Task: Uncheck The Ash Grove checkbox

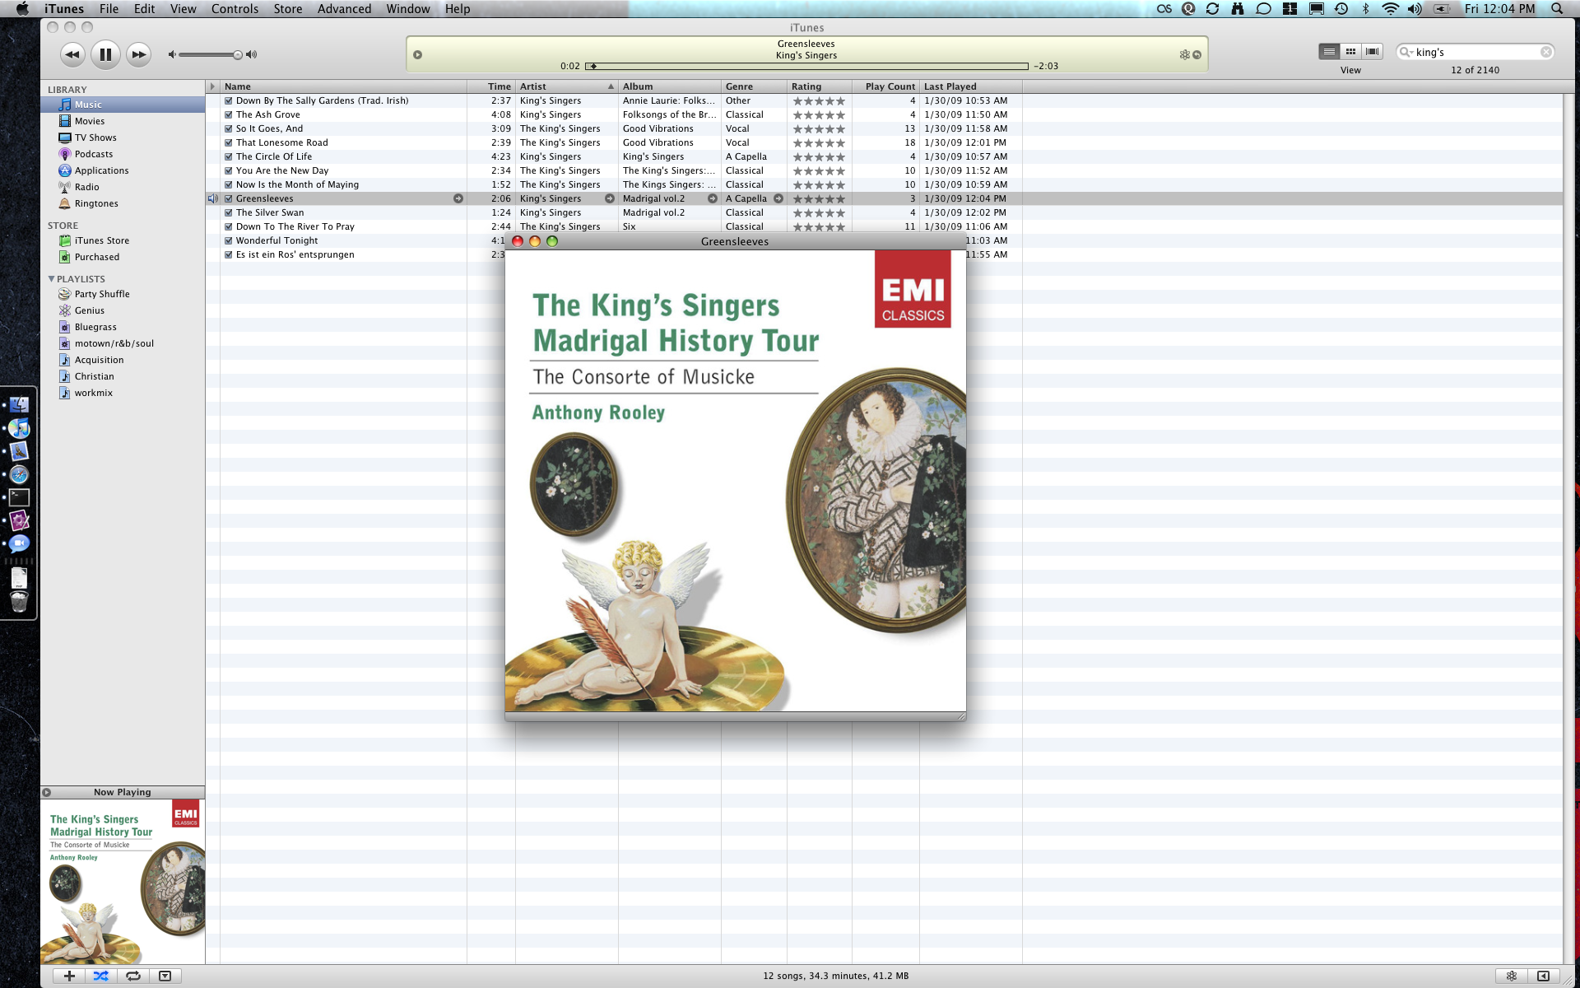Action: click(229, 114)
